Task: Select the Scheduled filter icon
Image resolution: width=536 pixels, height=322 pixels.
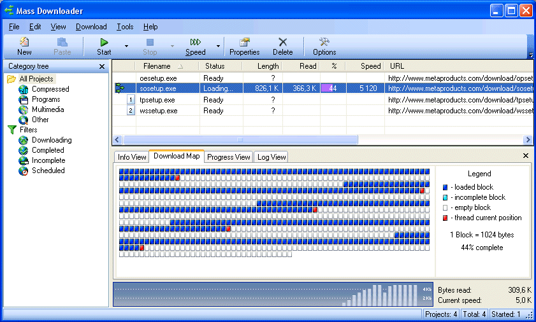Action: pyautogui.click(x=24, y=171)
